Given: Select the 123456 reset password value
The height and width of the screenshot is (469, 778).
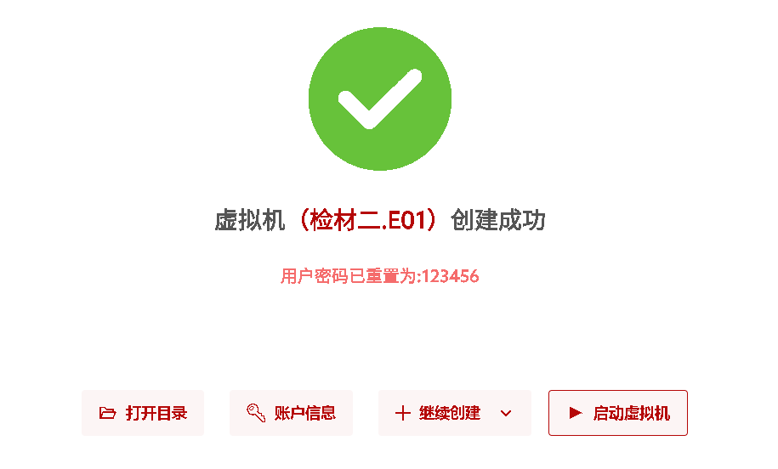Looking at the screenshot, I should 451,276.
